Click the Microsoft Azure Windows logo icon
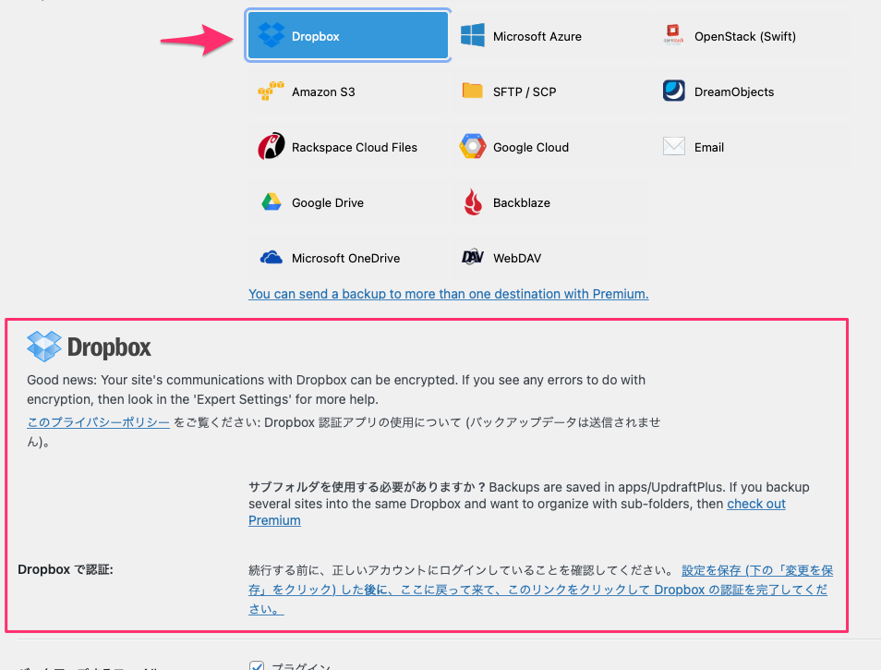The height and width of the screenshot is (670, 881). (473, 35)
